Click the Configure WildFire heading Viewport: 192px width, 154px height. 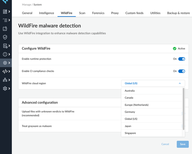tap(36, 49)
